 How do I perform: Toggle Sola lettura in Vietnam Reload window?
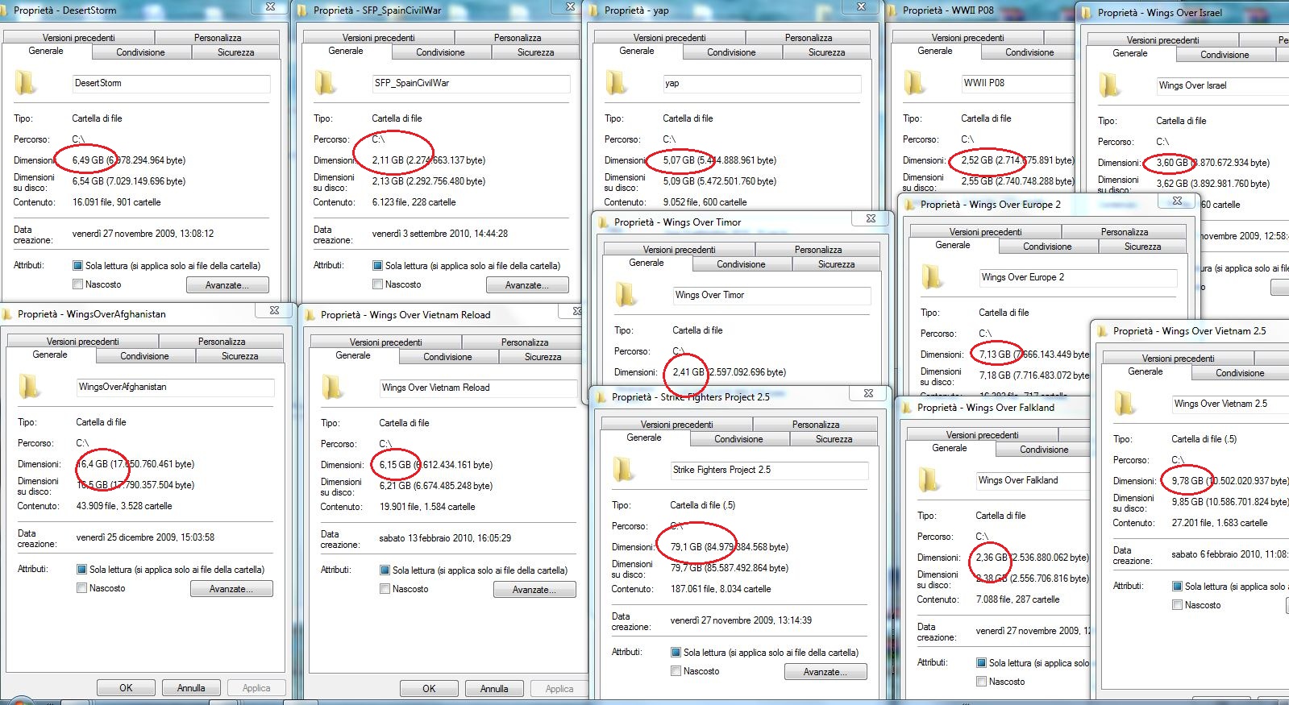(x=385, y=570)
